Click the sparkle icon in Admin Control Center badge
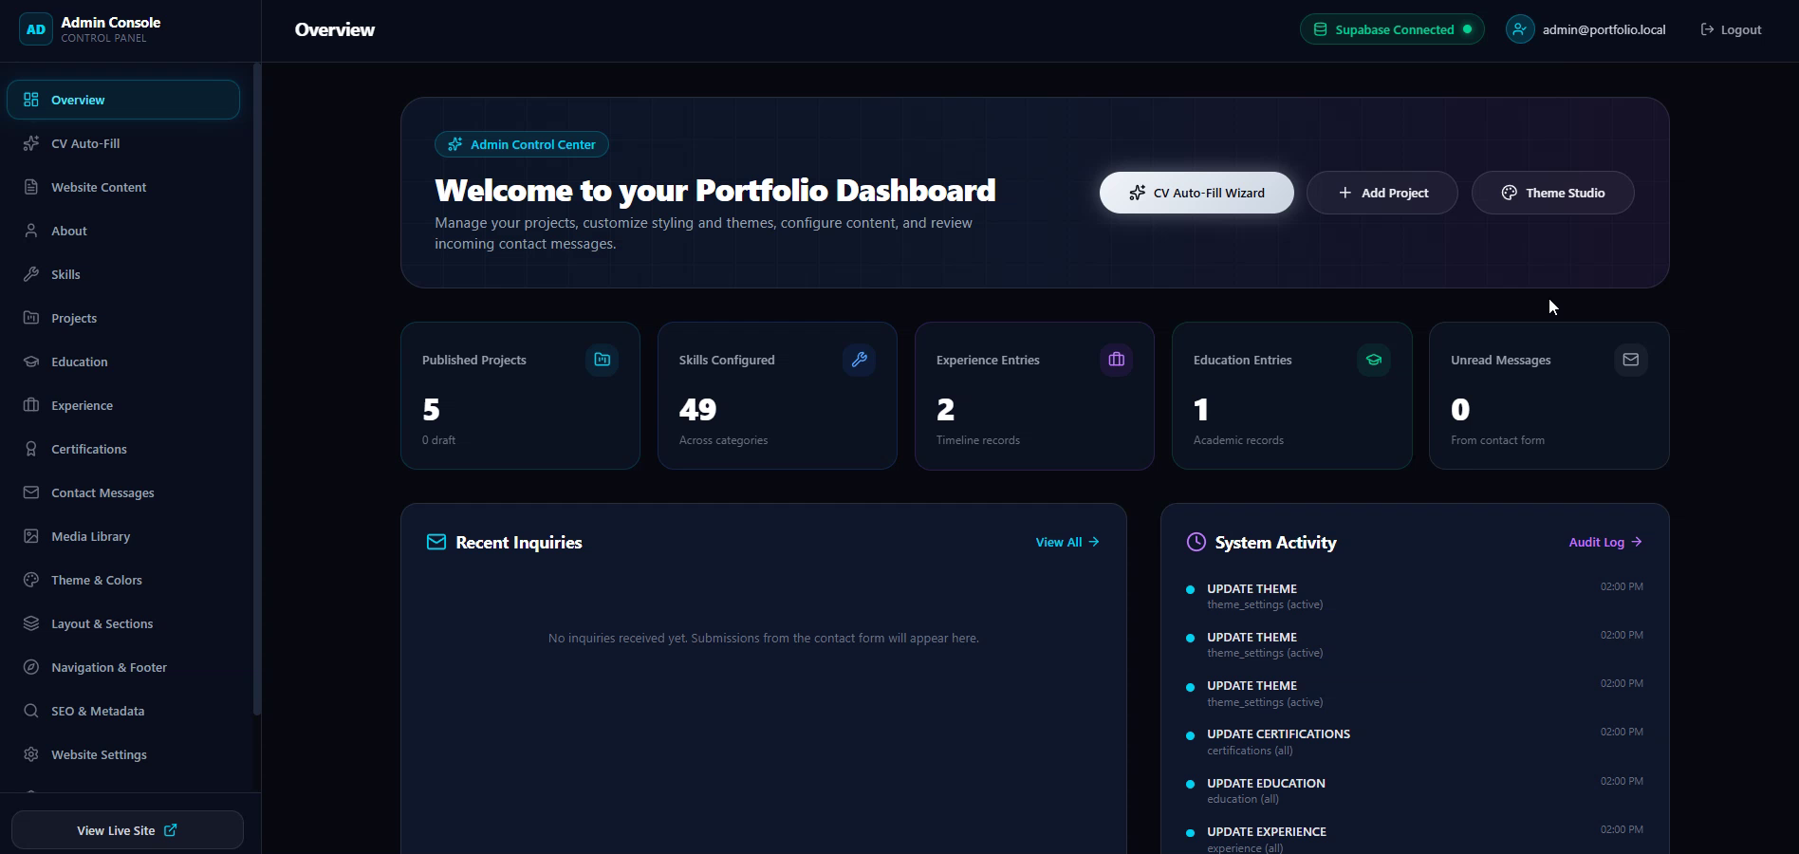The height and width of the screenshot is (854, 1799). pyautogui.click(x=455, y=144)
